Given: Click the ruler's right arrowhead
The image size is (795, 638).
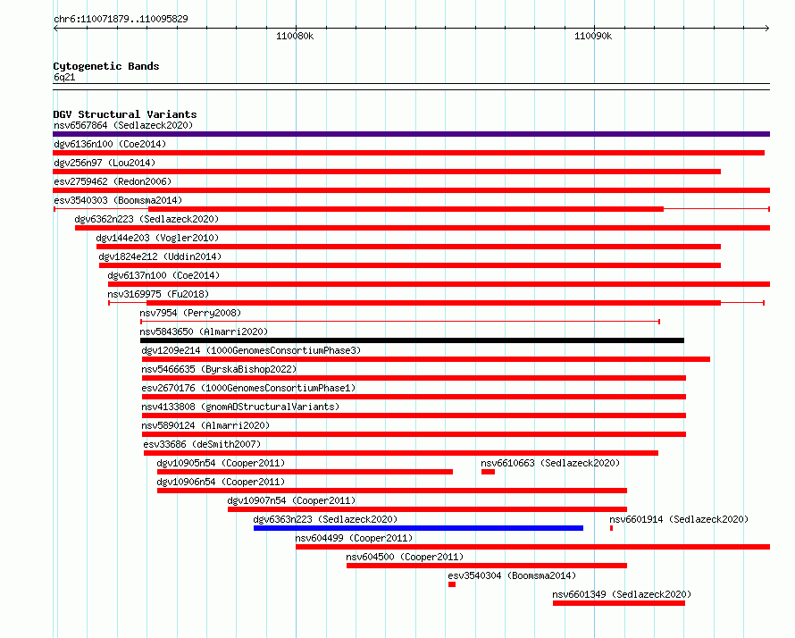Looking at the screenshot, I should point(767,28).
